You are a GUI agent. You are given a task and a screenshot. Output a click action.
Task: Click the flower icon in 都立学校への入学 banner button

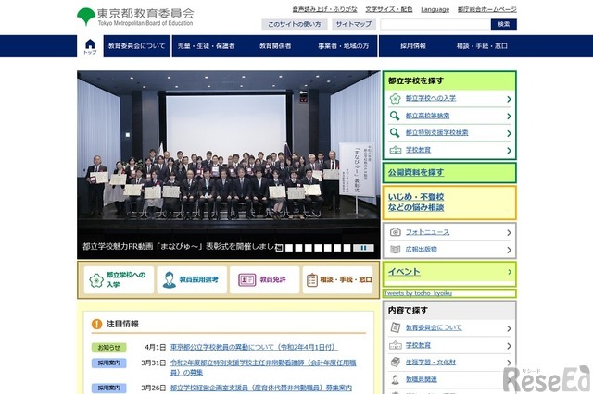pos(96,280)
